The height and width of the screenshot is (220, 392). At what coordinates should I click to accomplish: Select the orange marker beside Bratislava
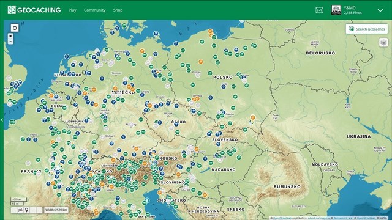click(197, 149)
